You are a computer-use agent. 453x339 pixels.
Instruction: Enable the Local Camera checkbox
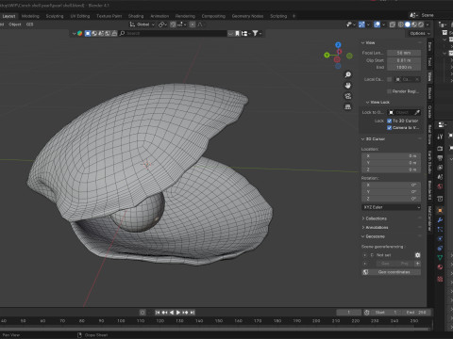point(390,79)
